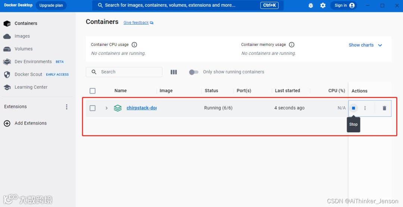The height and width of the screenshot is (207, 403).
Task: Expand the chirpstack container group
Action: (x=106, y=108)
